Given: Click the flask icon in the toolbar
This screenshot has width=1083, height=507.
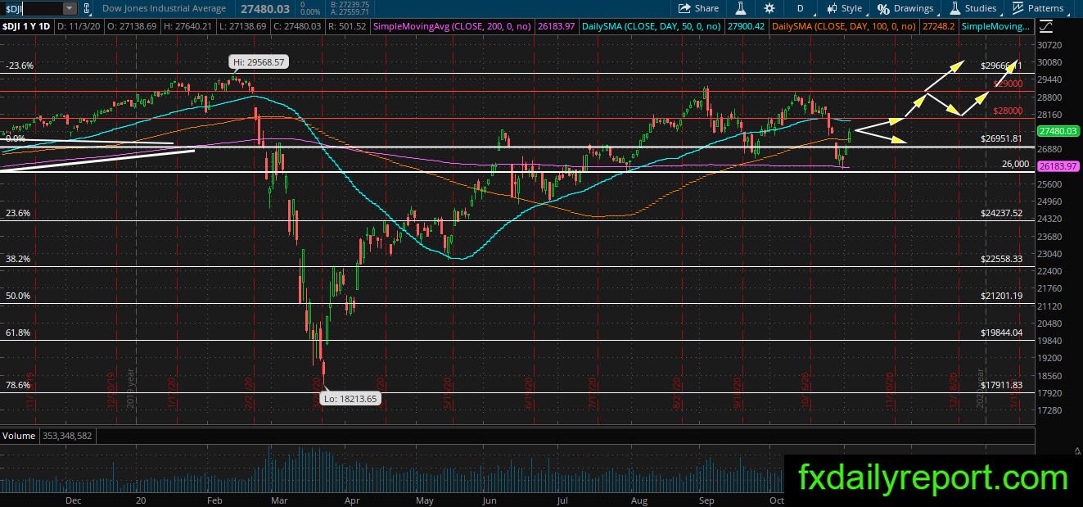Looking at the screenshot, I should tap(740, 8).
